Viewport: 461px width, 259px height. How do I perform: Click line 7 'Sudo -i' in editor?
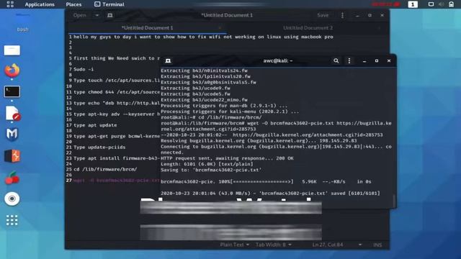[84, 69]
